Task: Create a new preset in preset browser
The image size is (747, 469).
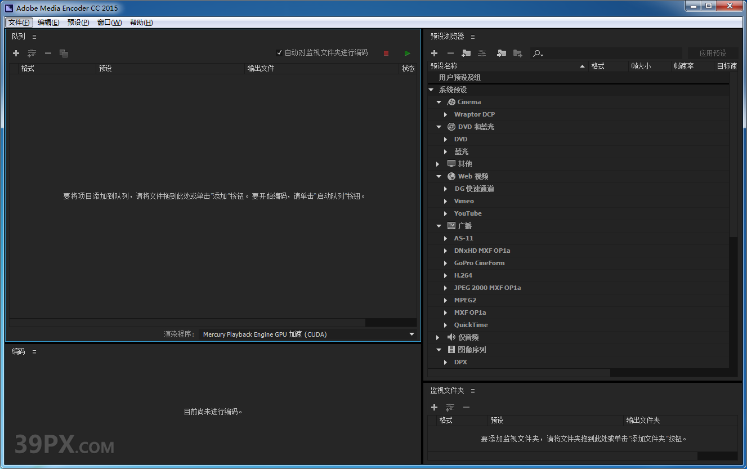Action: (434, 53)
